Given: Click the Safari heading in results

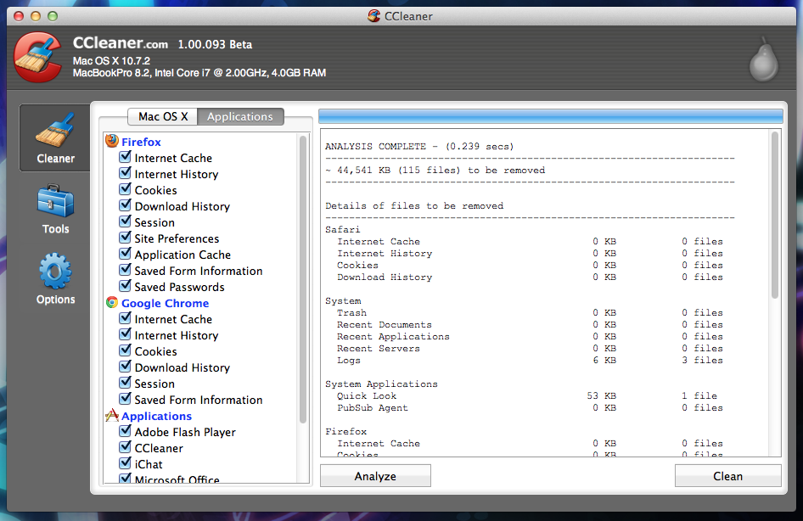Looking at the screenshot, I should tap(343, 229).
